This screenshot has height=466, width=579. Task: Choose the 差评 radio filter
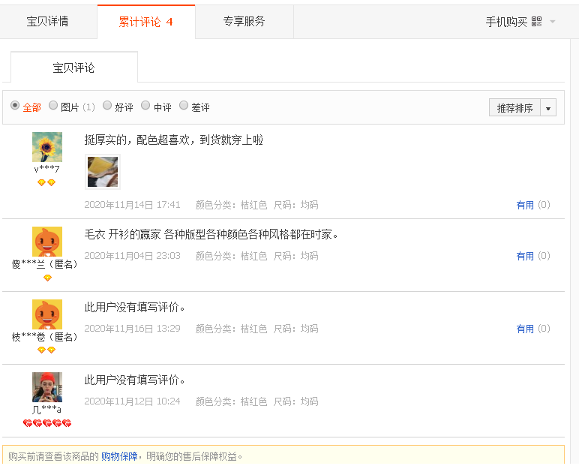[184, 106]
